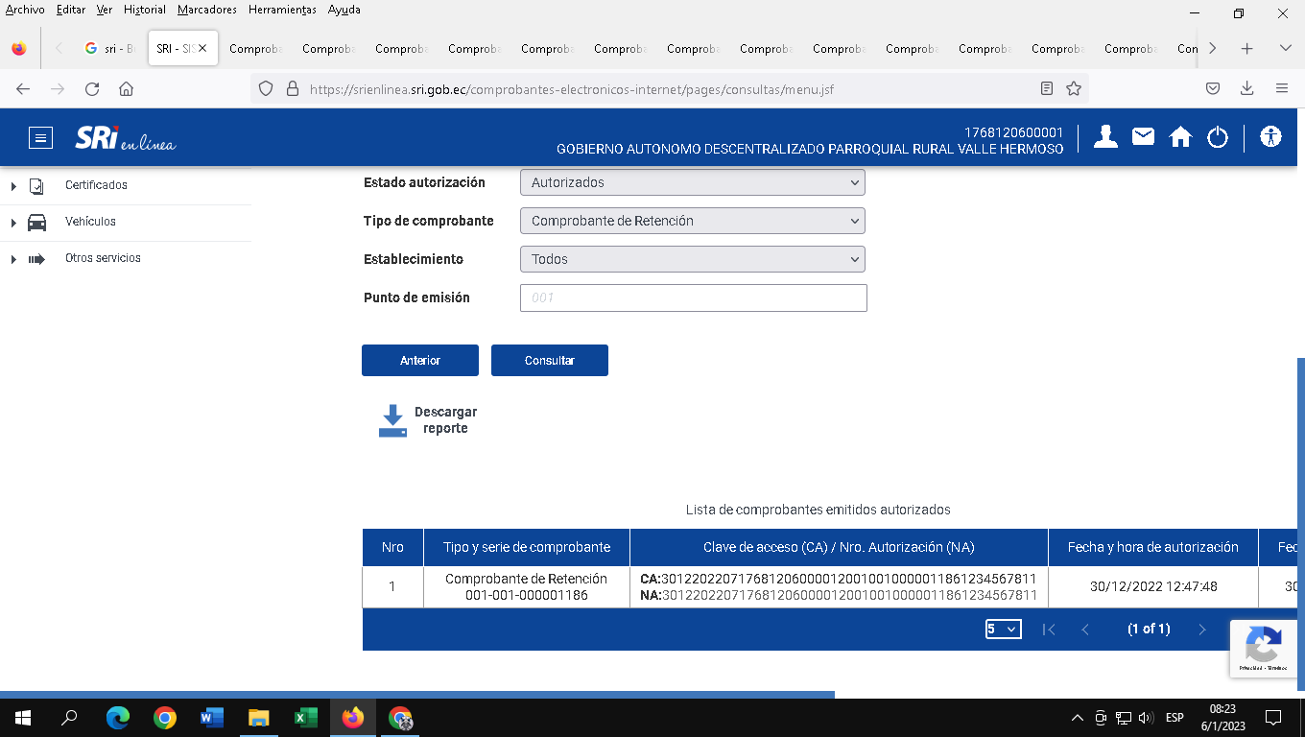Open the user profile icon in header

point(1105,137)
